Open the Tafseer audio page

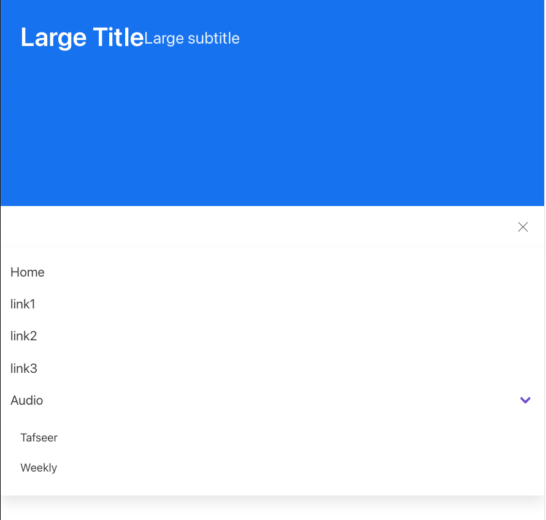[39, 437]
